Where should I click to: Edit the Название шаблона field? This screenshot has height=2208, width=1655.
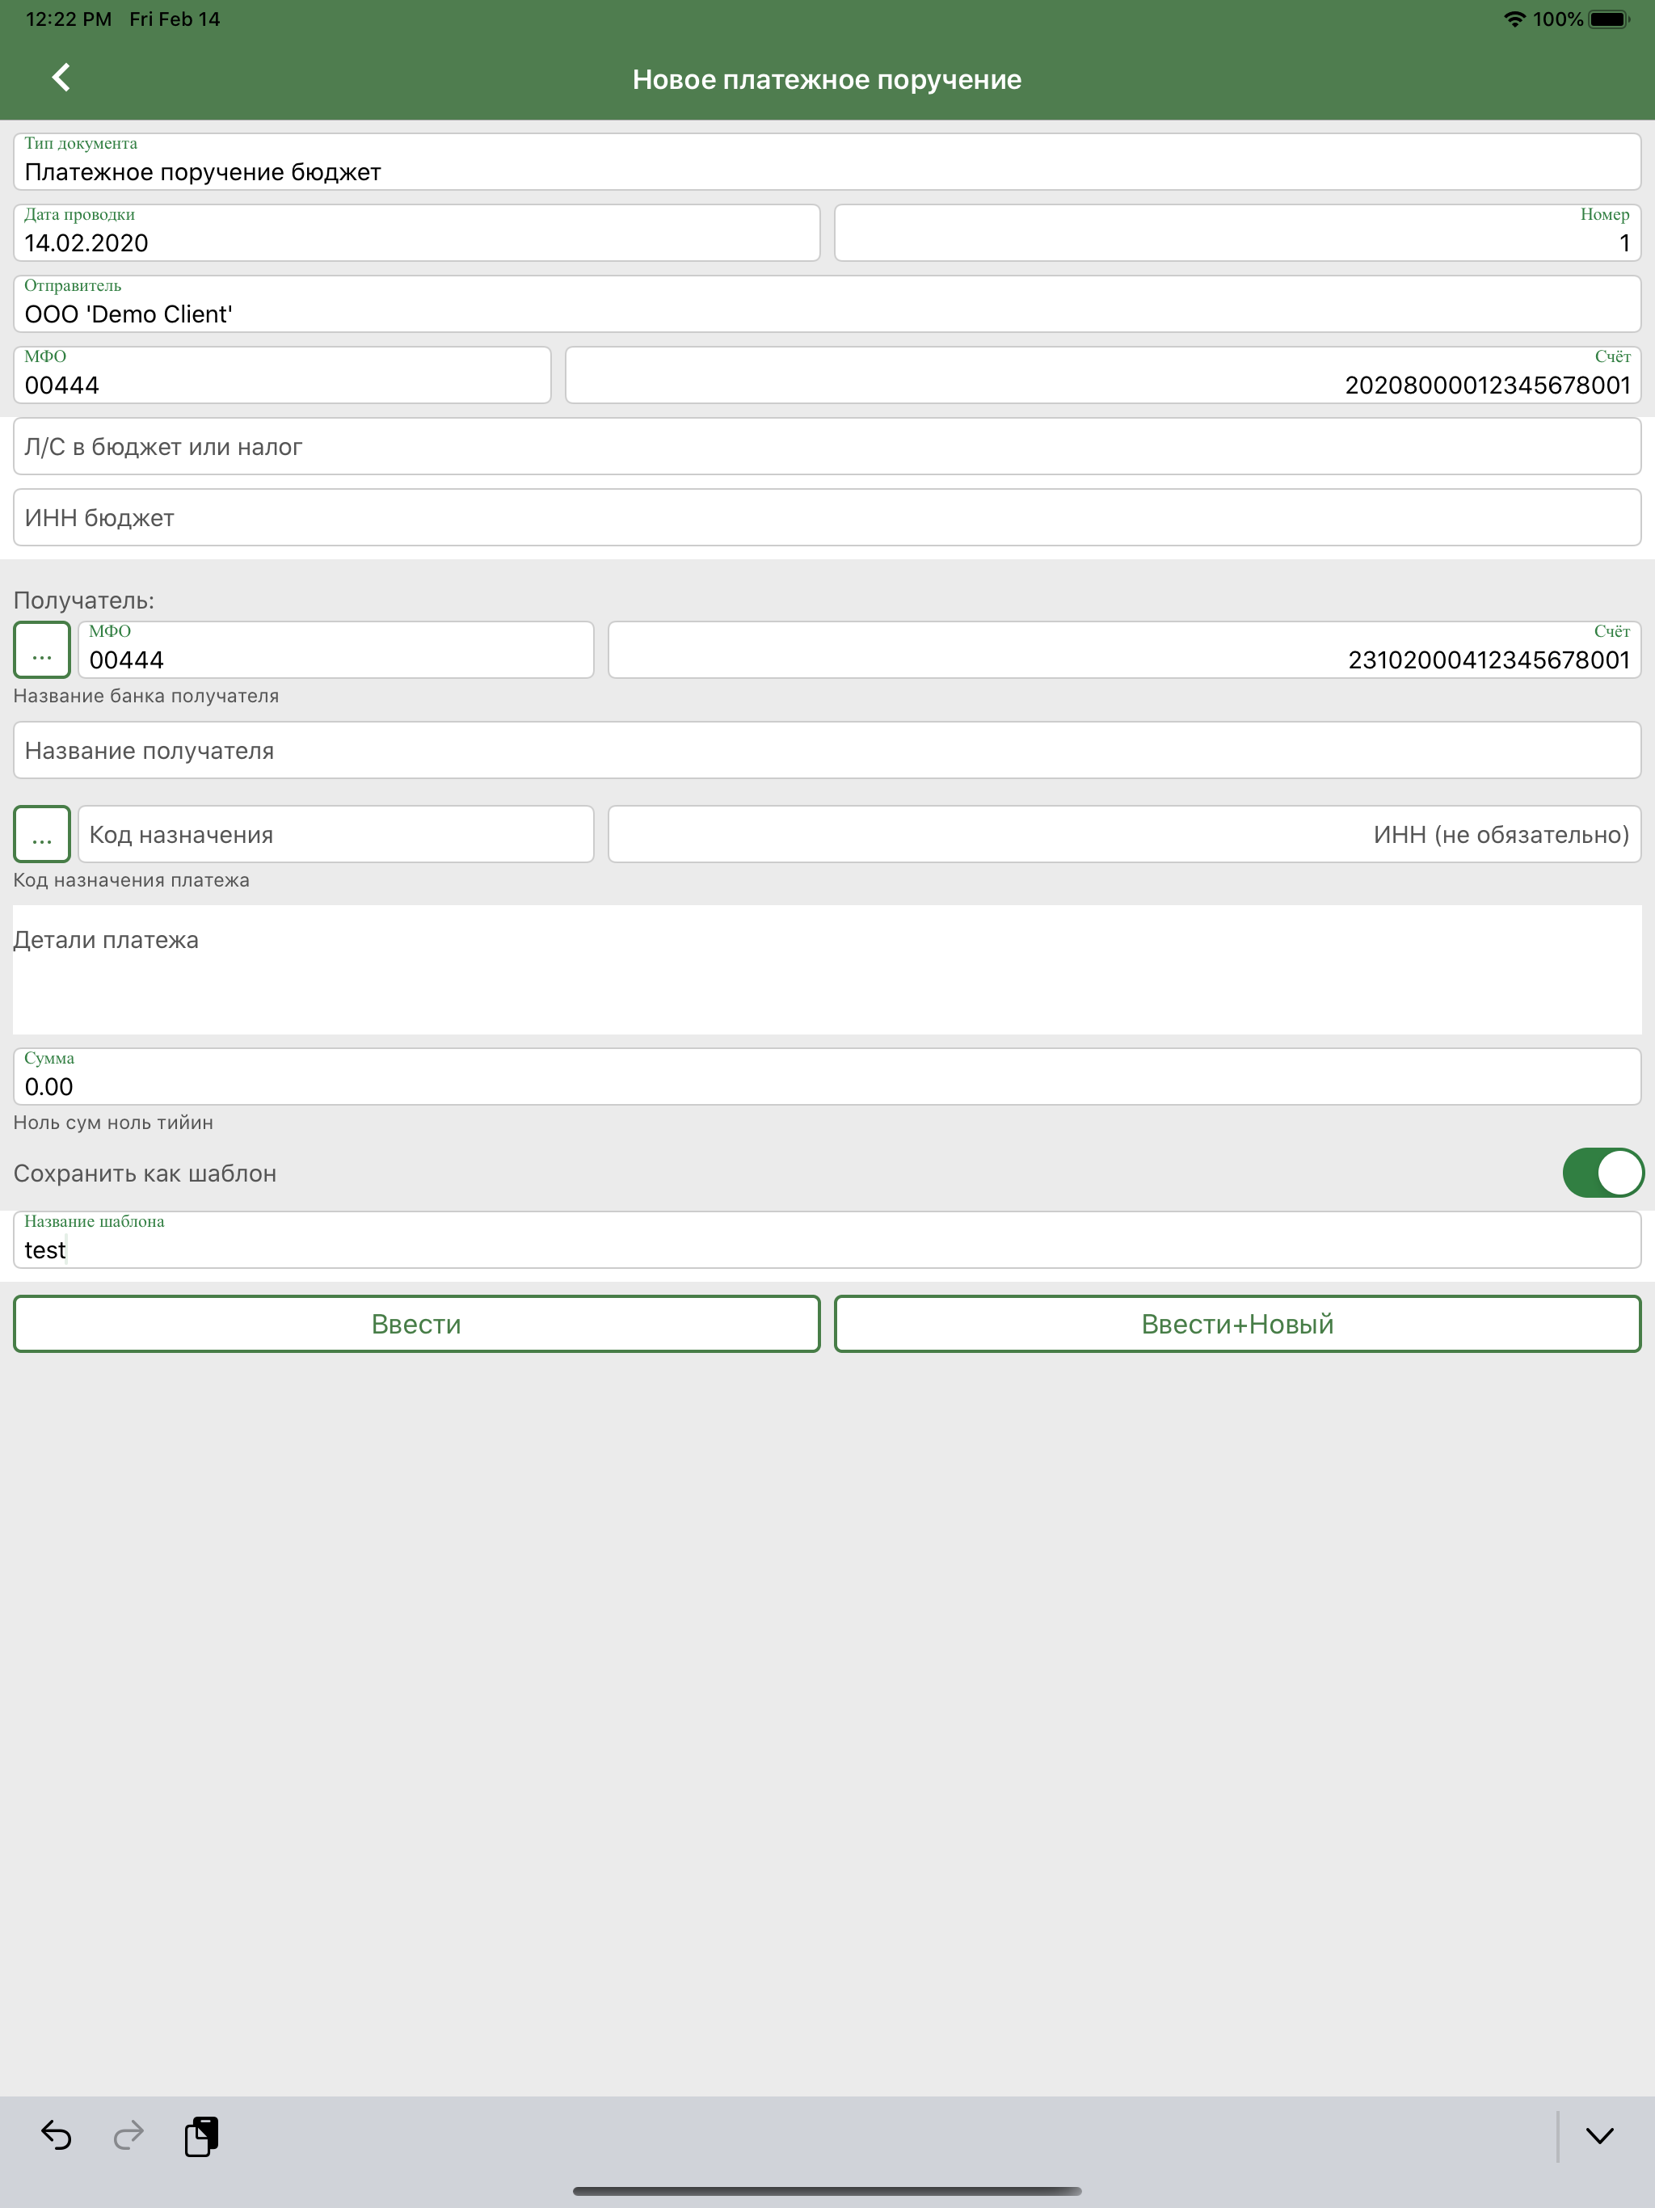click(x=827, y=1240)
